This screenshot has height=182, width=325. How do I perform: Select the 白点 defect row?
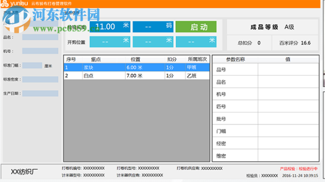(136, 76)
